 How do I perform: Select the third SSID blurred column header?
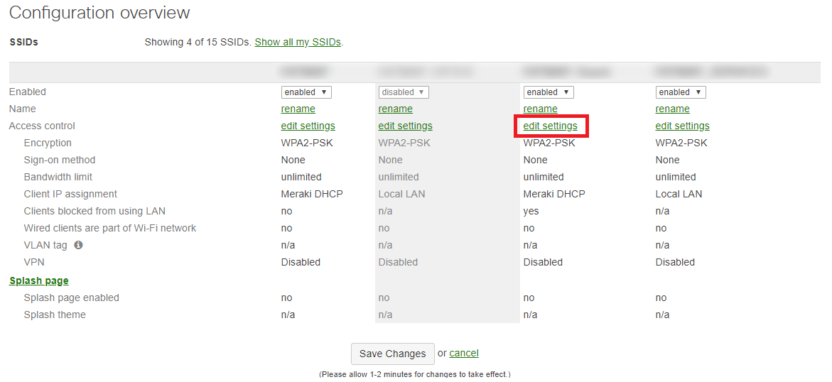(x=566, y=72)
